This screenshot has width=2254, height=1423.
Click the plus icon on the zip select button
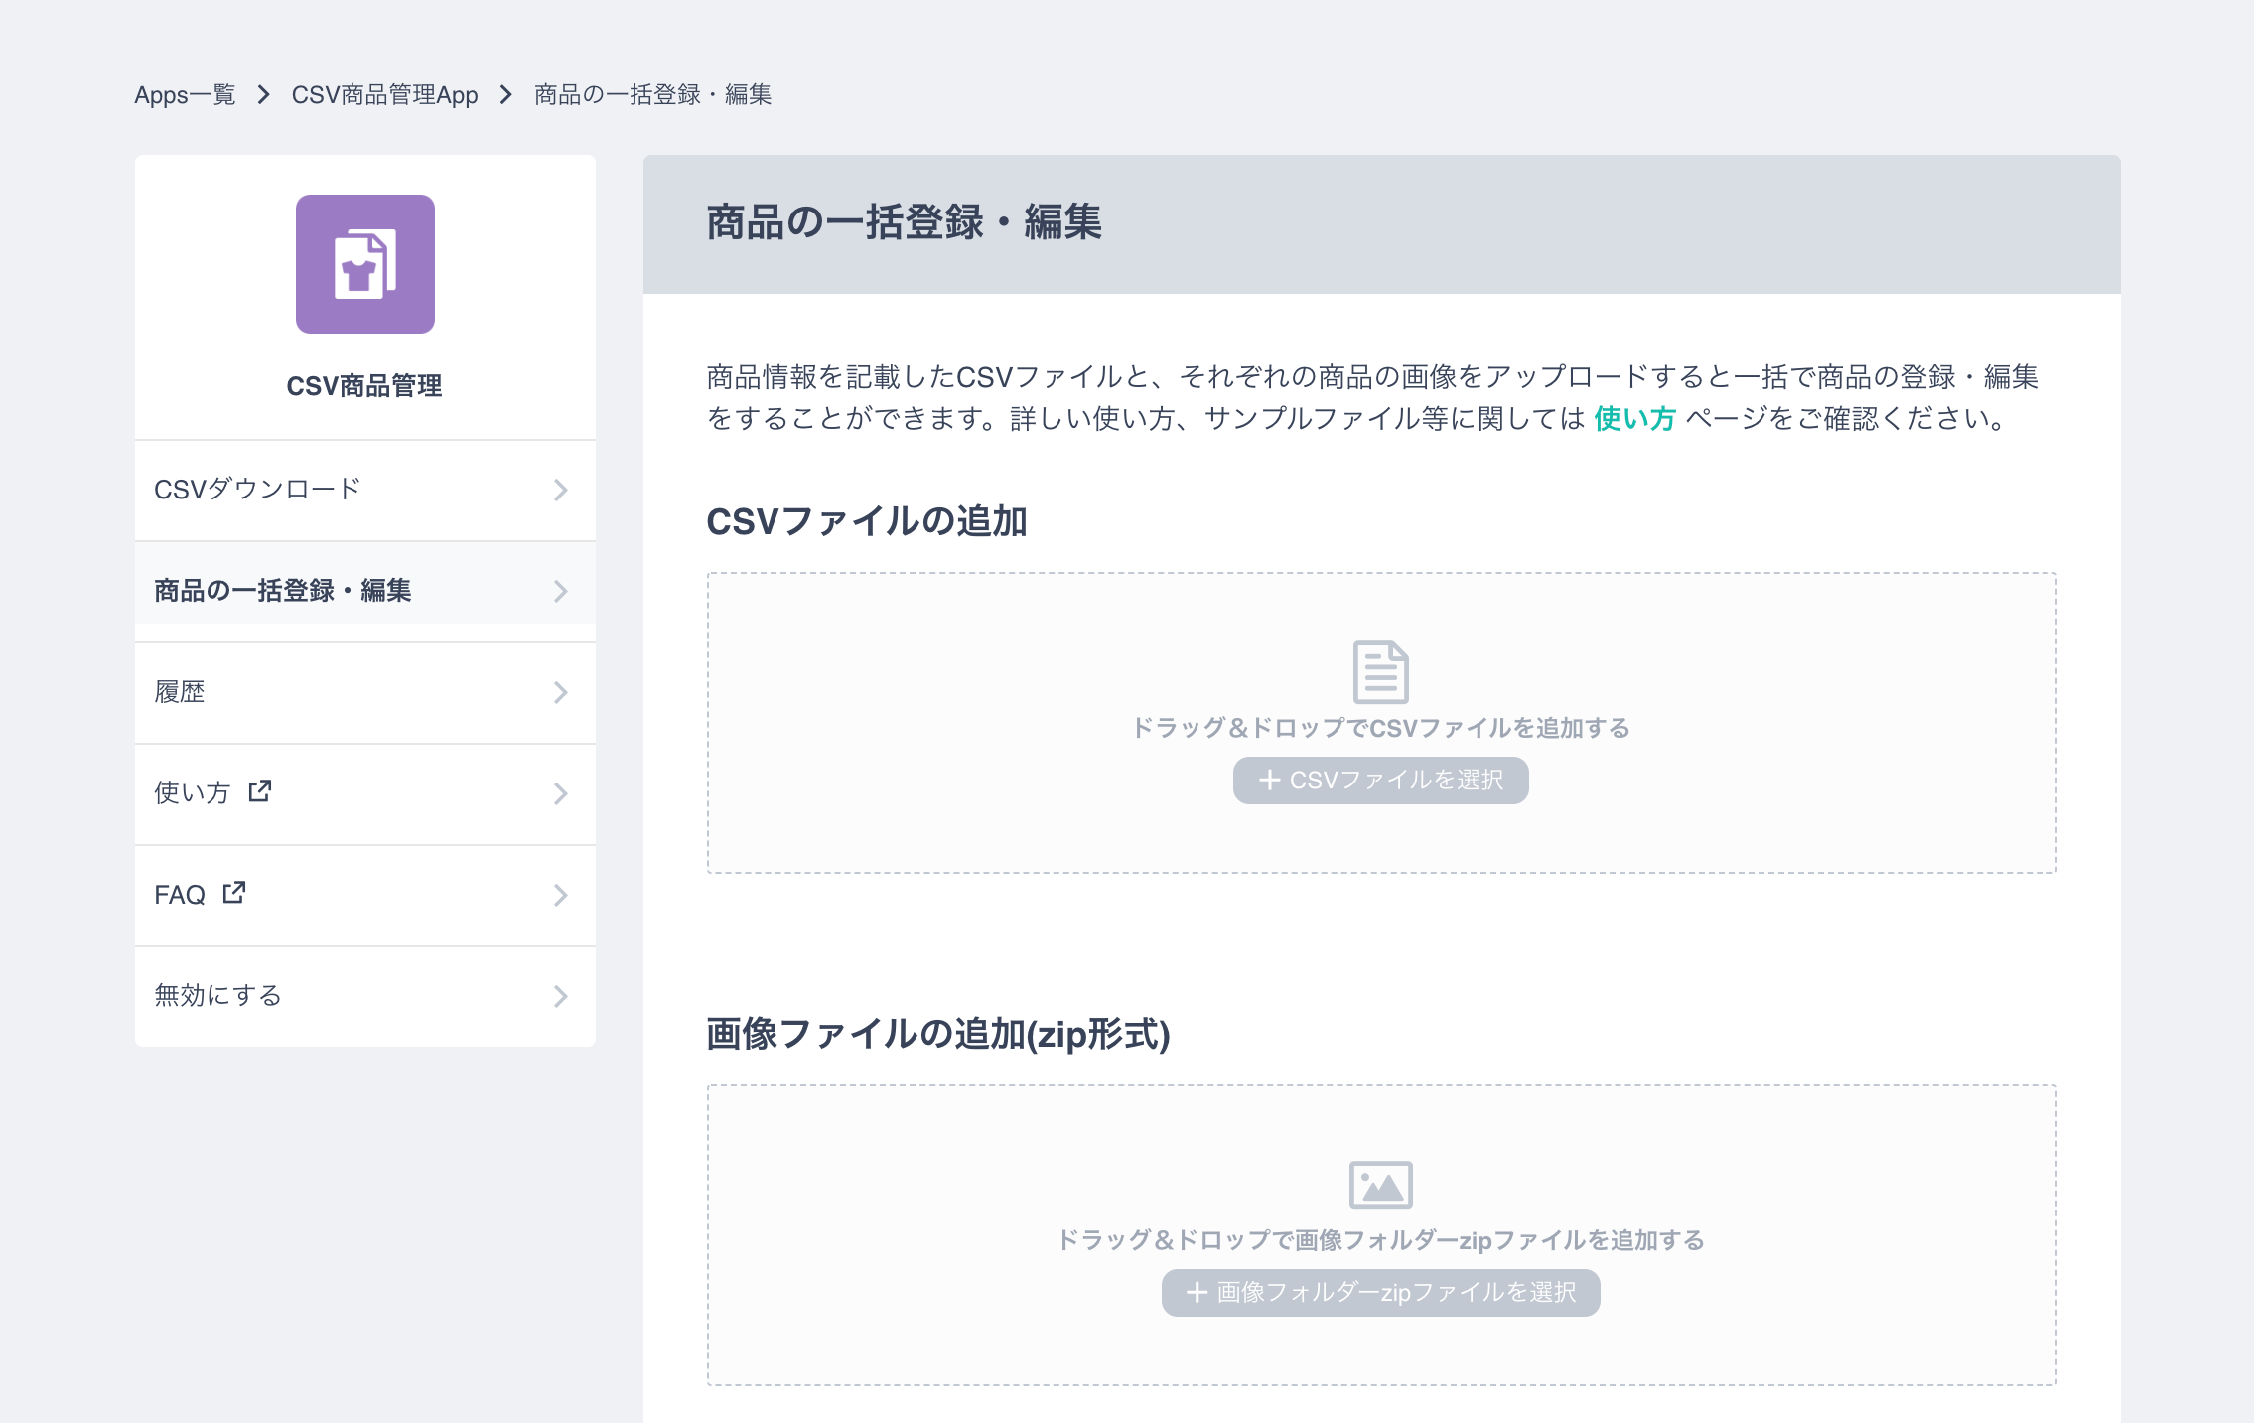(1197, 1293)
